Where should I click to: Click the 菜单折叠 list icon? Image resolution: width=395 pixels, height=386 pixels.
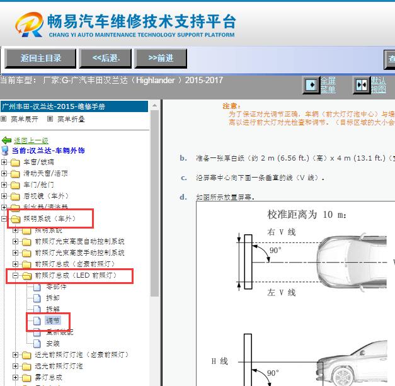pos(50,118)
